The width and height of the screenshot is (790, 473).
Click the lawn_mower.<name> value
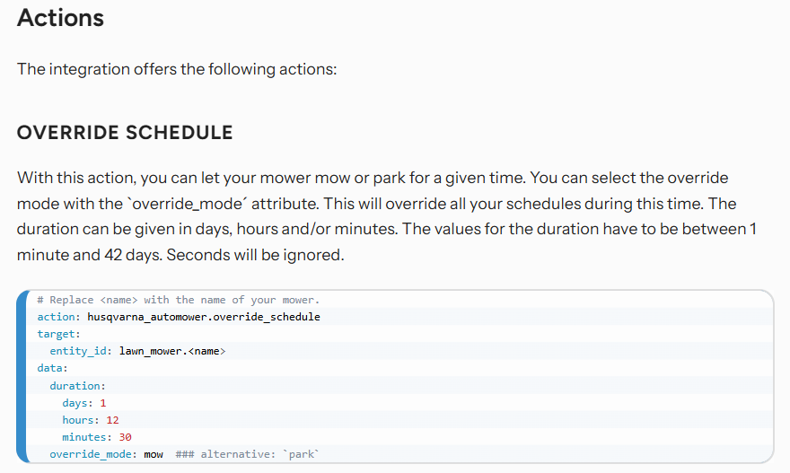pyautogui.click(x=172, y=351)
